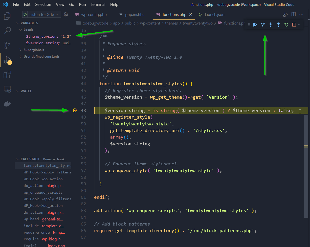Click wp-content in the breadcrumb
The height and width of the screenshot is (247, 310).
150,23
